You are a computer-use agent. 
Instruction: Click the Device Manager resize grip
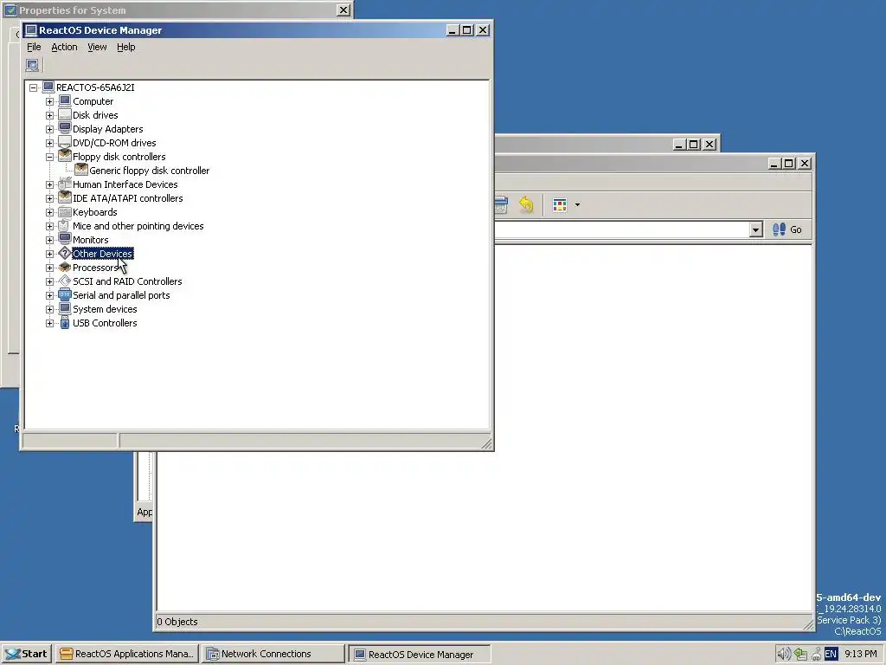click(486, 444)
